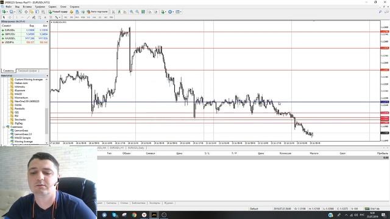390x219 pixels.
Task: Select the vertical line drawing tool
Action: pos(16,17)
